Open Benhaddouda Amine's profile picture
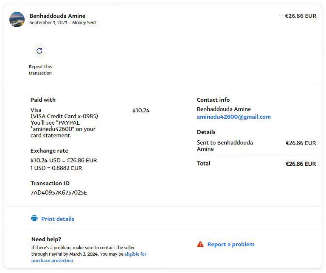Screen dimensions: 326x273 [17, 19]
